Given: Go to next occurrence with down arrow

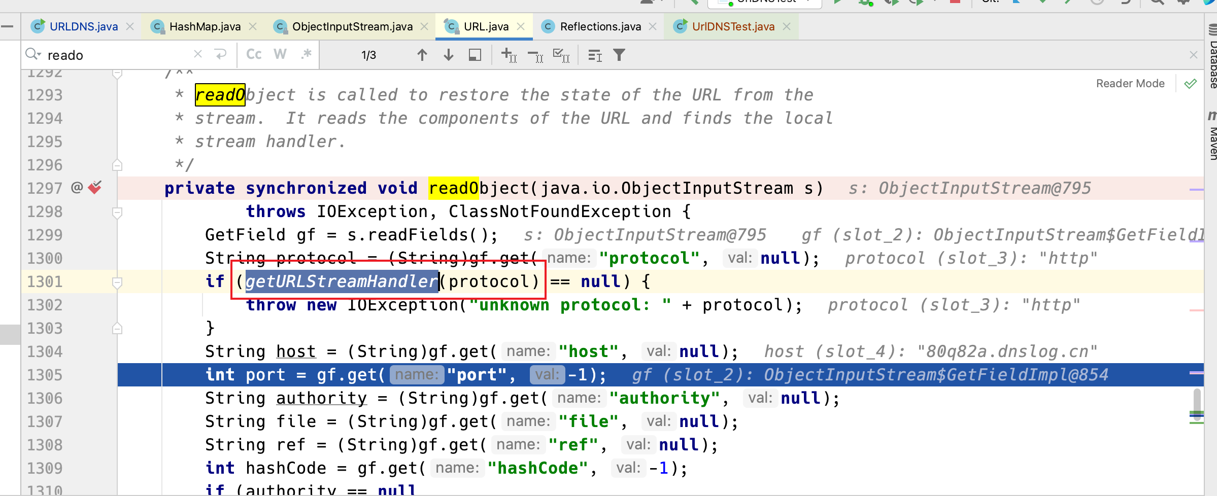Looking at the screenshot, I should 449,55.
